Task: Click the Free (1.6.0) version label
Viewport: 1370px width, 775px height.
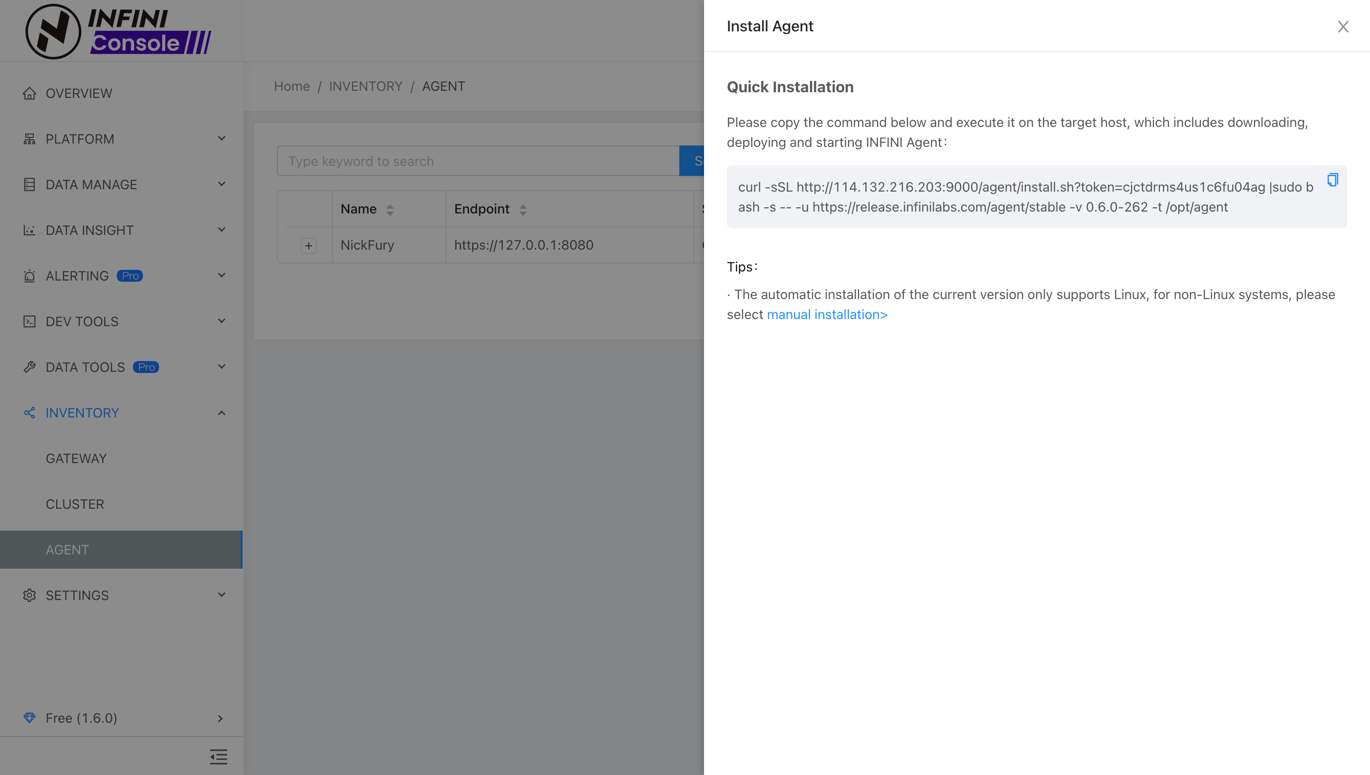Action: tap(81, 718)
